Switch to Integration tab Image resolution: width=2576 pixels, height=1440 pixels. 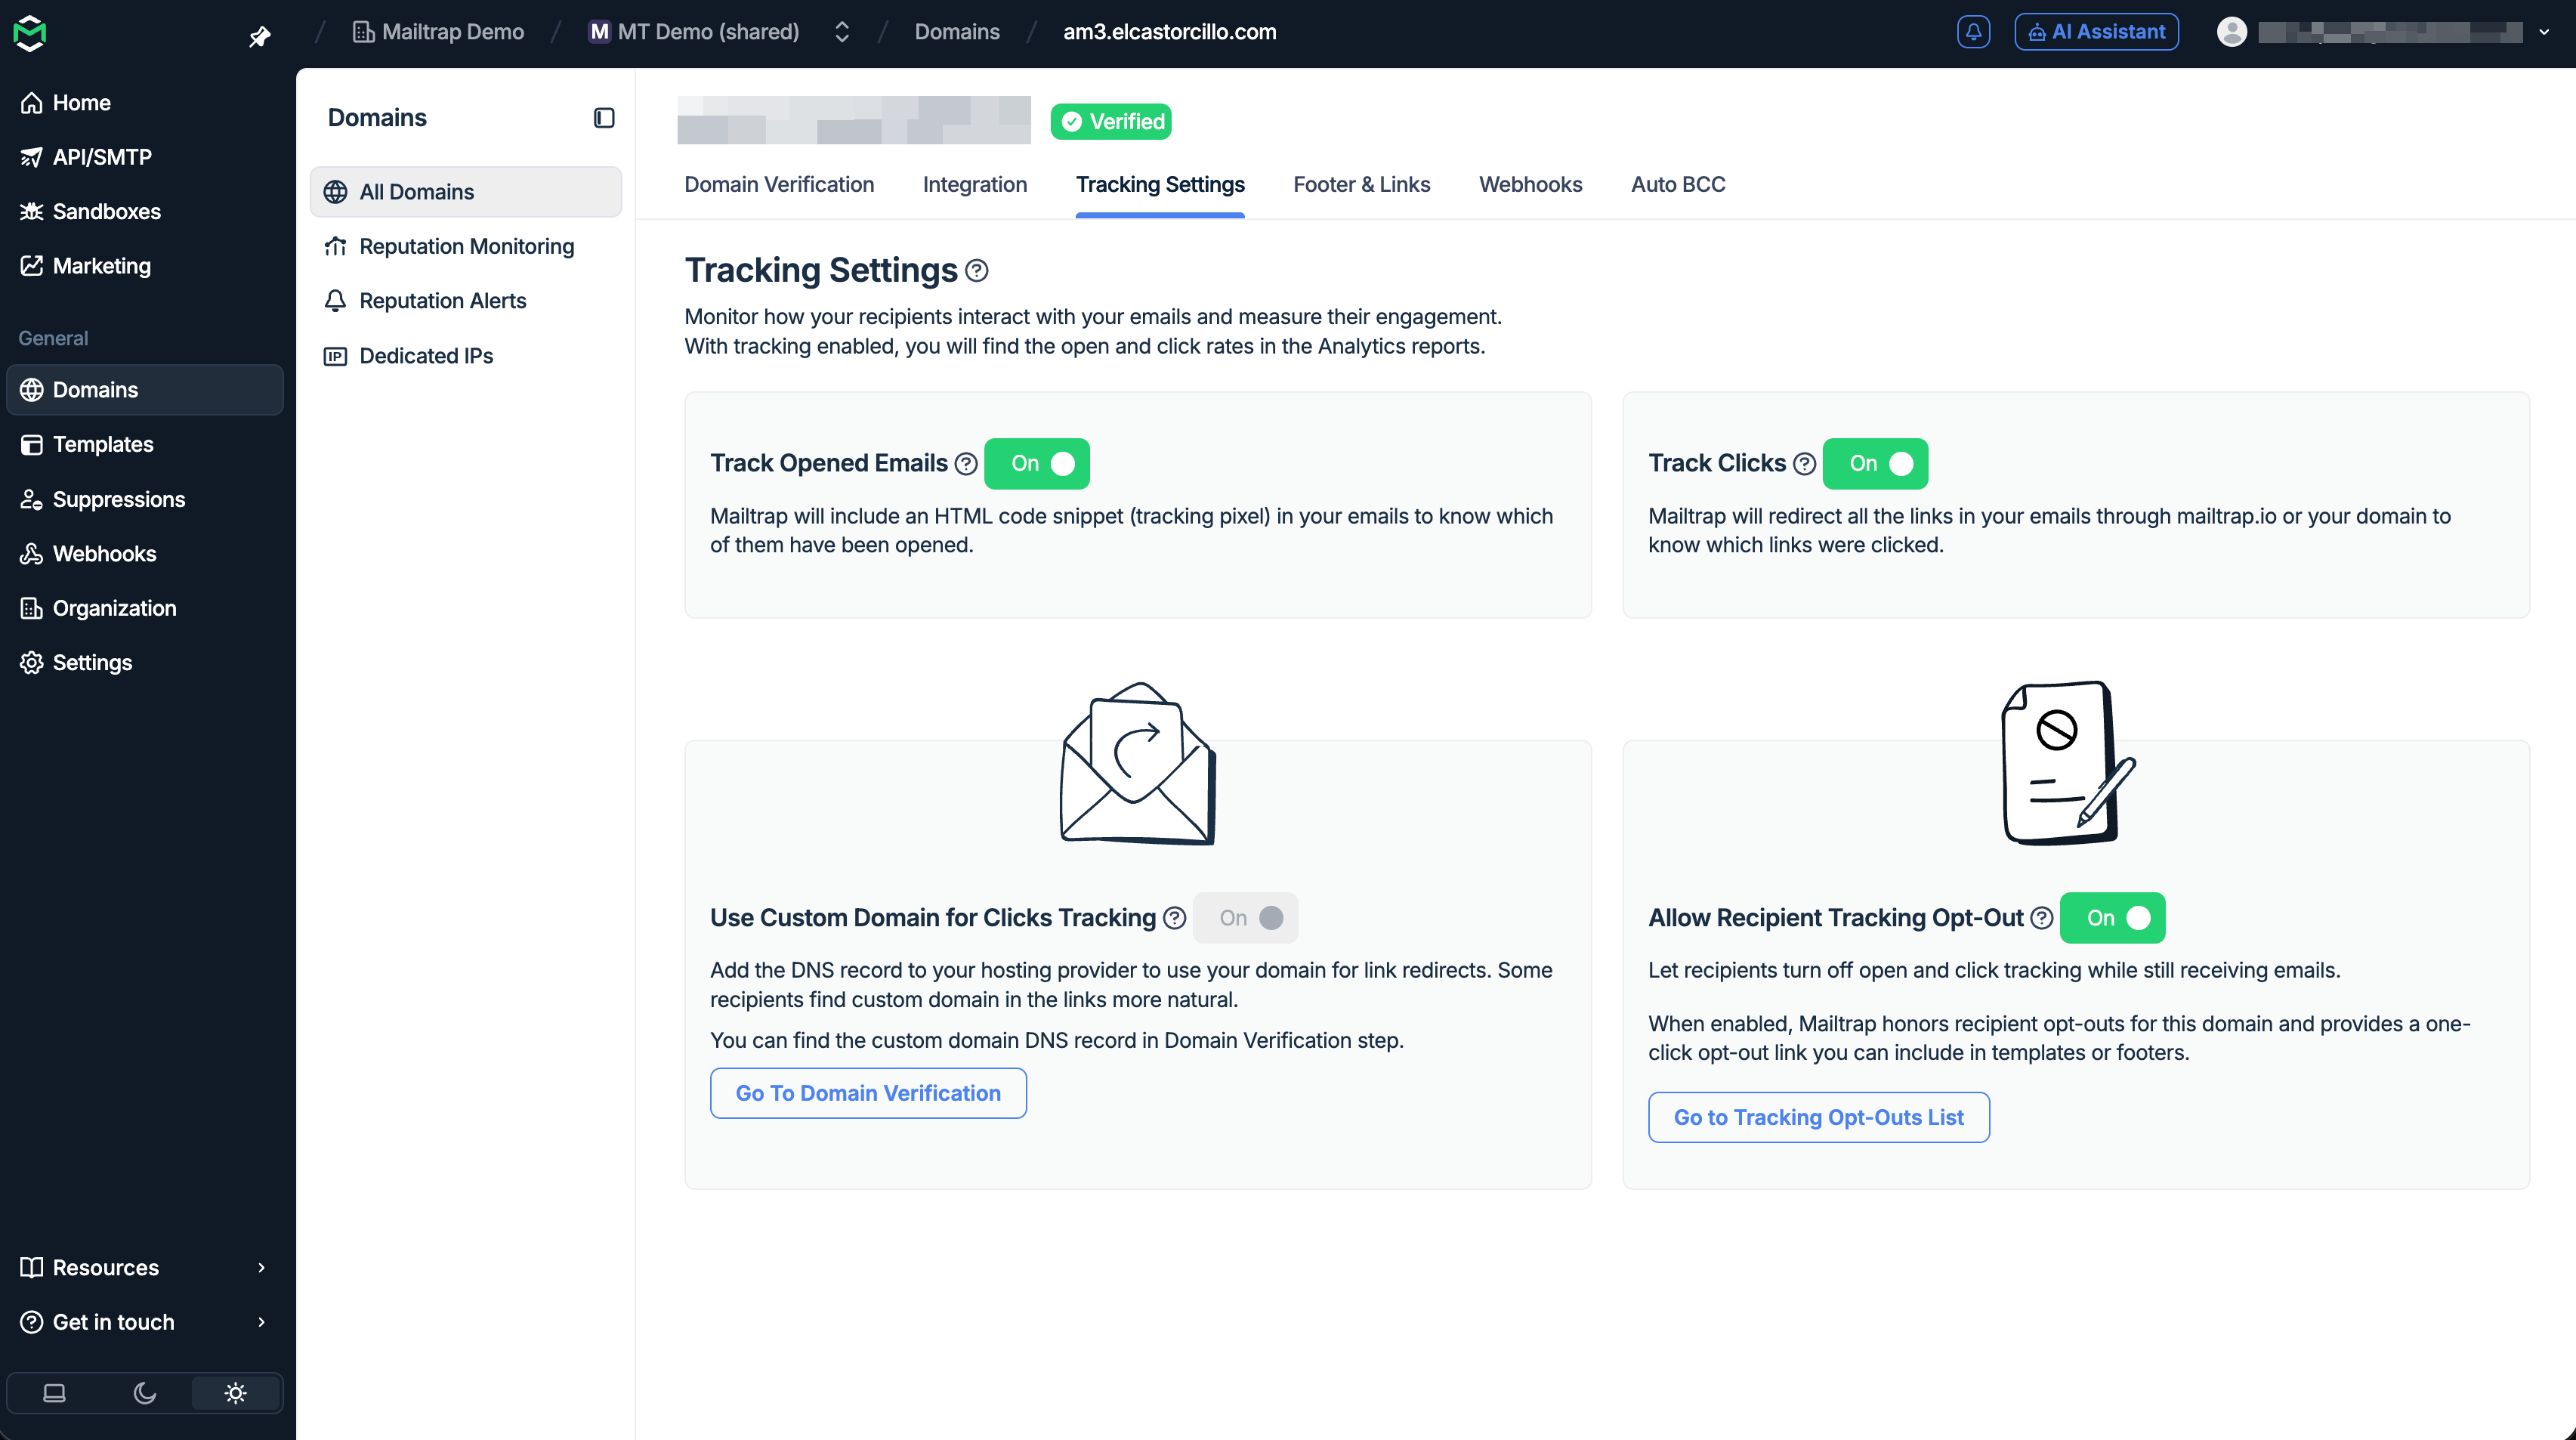975,185
